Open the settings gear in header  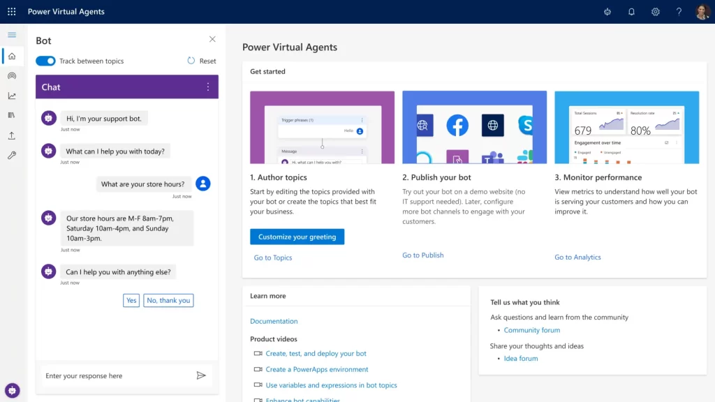click(x=655, y=12)
